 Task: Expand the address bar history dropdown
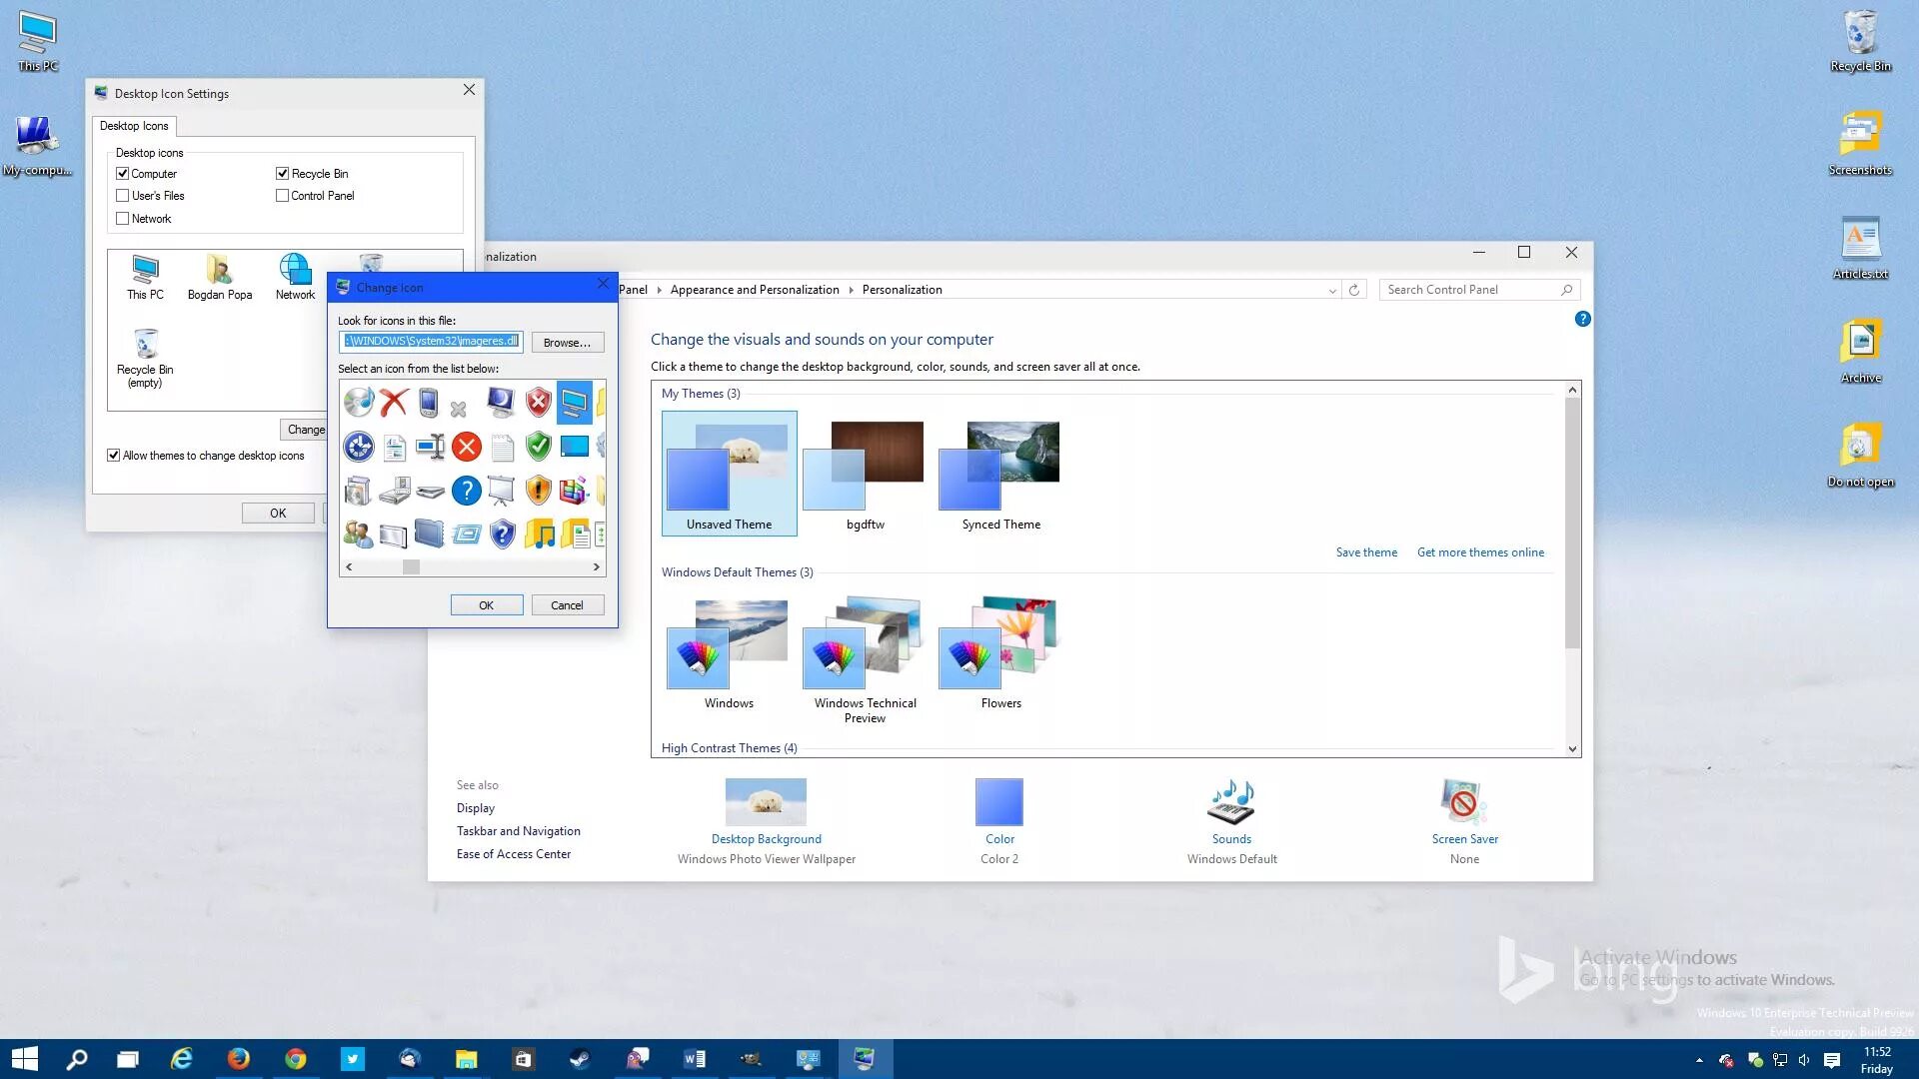pos(1332,291)
